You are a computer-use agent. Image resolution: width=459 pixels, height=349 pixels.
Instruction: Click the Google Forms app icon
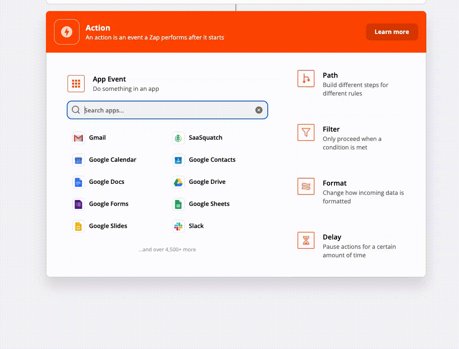coord(78,204)
